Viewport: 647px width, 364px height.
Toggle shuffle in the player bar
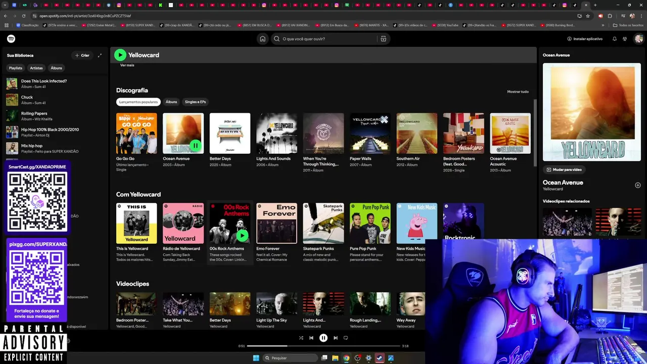[x=301, y=338]
